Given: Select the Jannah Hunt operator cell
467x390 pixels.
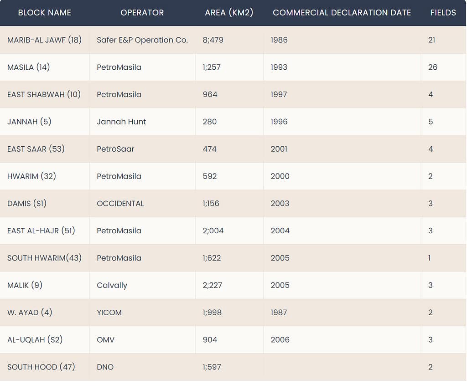Looking at the screenshot, I should [121, 122].
